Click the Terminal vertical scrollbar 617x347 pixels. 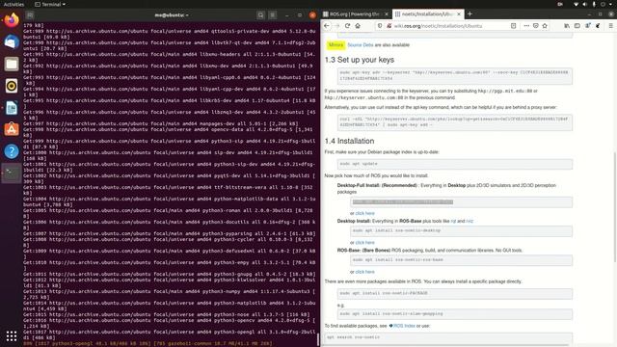[x=318, y=339]
